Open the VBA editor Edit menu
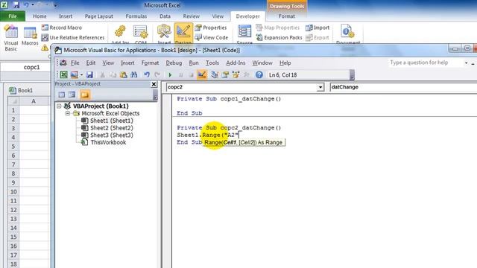Image resolution: width=477 pixels, height=268 pixels. [91, 63]
